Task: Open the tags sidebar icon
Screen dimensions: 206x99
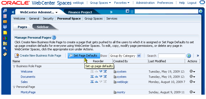Action: [5, 54]
